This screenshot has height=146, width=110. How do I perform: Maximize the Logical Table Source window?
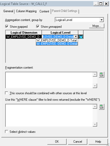tap(101, 4)
